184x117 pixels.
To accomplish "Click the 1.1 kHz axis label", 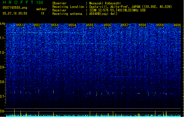I will click(x=3, y=38).
